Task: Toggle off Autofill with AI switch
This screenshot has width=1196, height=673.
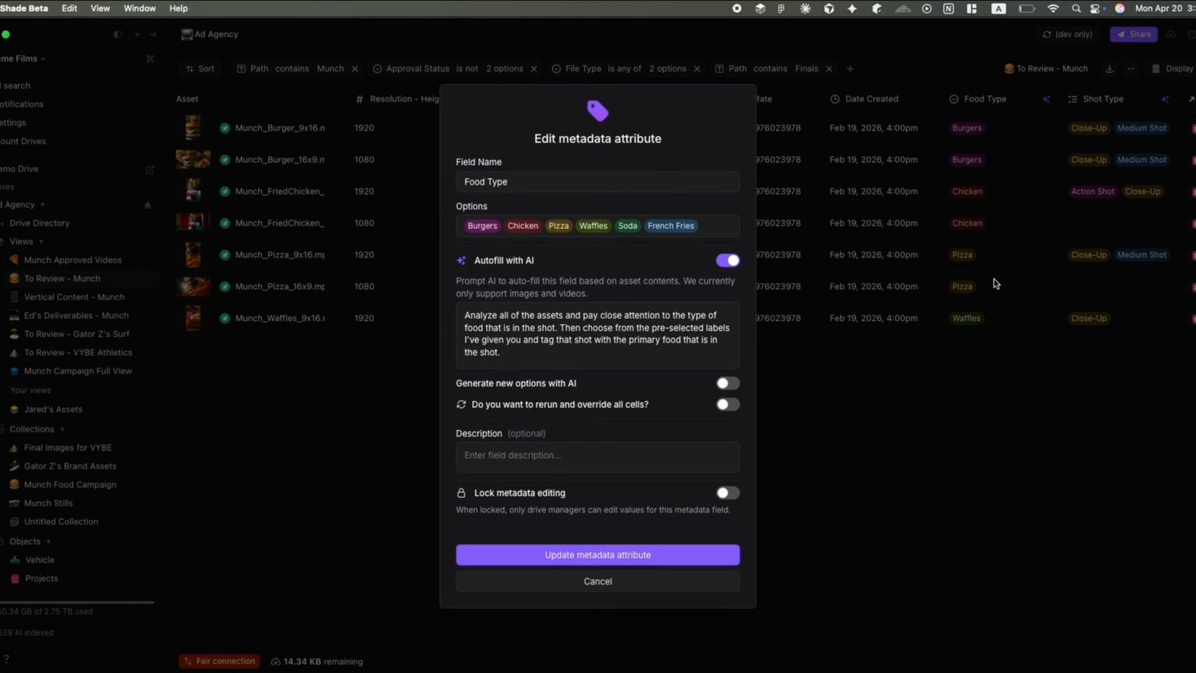Action: point(727,260)
